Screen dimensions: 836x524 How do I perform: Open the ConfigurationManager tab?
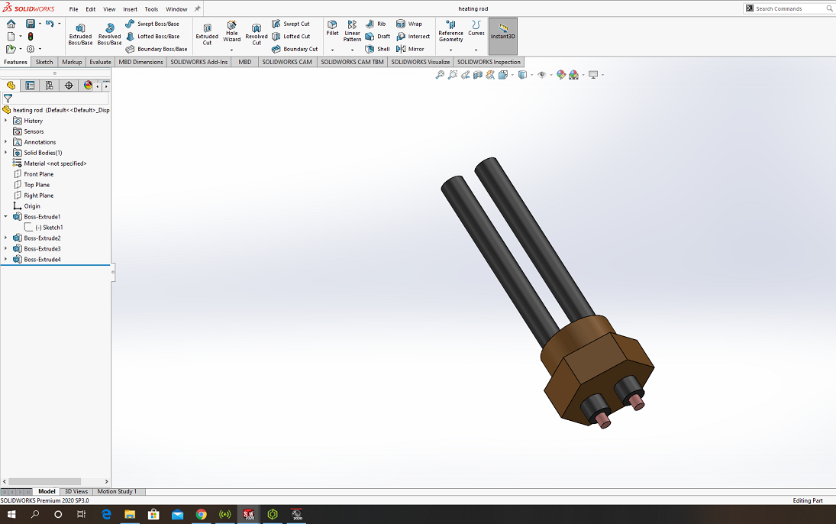pos(49,86)
